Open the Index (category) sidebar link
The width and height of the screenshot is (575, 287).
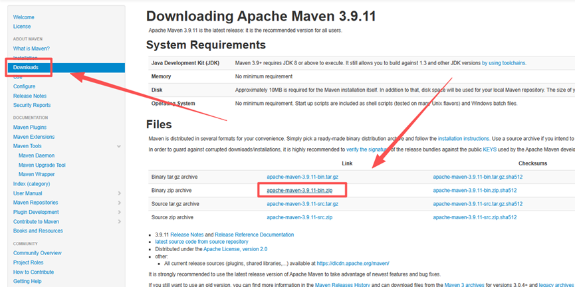(31, 184)
